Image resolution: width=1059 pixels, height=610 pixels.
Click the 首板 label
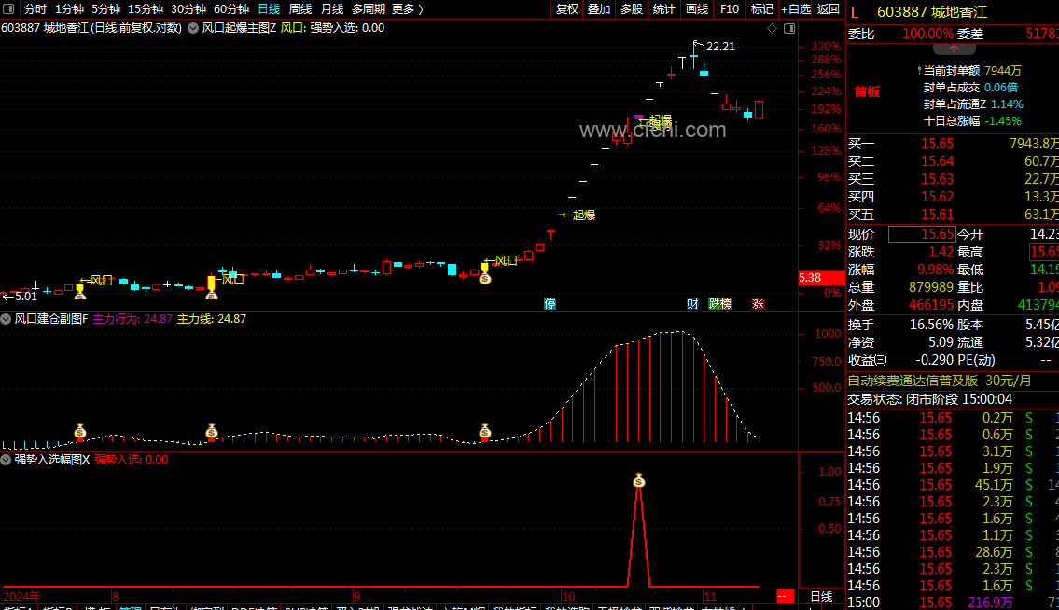point(867,91)
